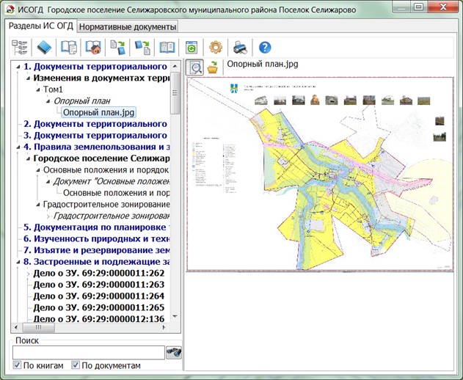Collapse the "Том1" tree node
The width and height of the screenshot is (463, 380).
[37, 89]
